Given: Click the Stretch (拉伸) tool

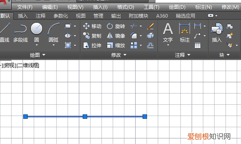Looking at the screenshot, I should click(92, 46).
